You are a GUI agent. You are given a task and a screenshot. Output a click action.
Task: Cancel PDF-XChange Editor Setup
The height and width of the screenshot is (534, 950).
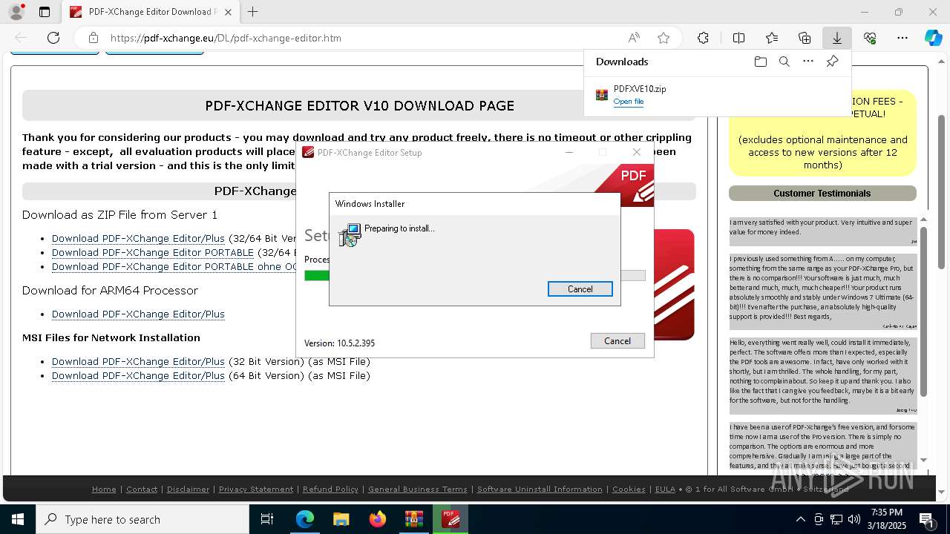click(x=617, y=341)
